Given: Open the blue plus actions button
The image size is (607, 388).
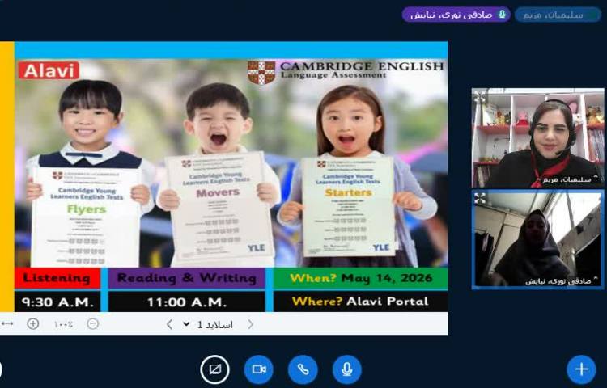Looking at the screenshot, I should [x=581, y=369].
